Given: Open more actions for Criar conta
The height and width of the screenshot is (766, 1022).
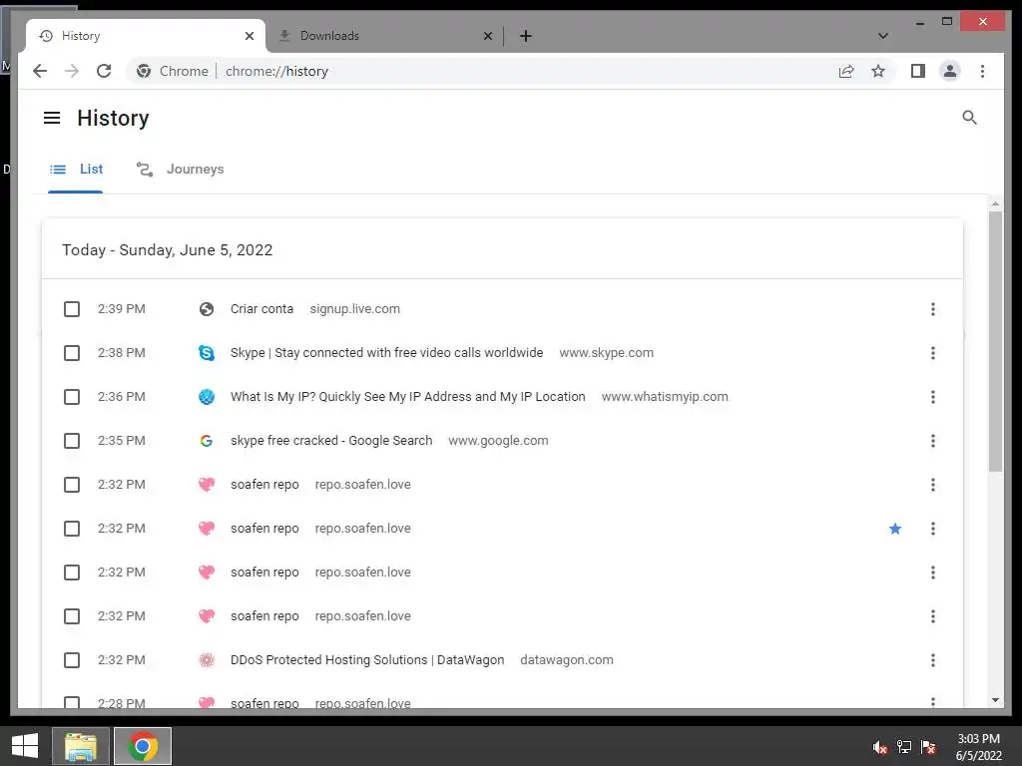Looking at the screenshot, I should 933,309.
